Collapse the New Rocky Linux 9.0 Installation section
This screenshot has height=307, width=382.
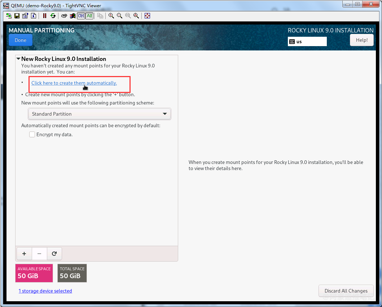pos(18,59)
